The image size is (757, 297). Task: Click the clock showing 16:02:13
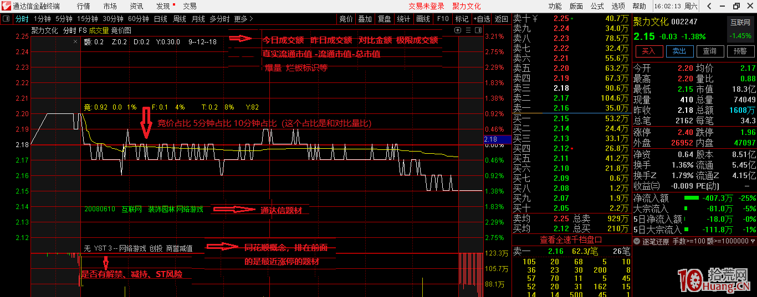pyautogui.click(x=668, y=6)
